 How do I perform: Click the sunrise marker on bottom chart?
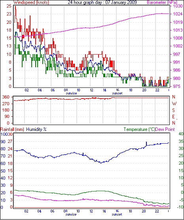click(71, 214)
